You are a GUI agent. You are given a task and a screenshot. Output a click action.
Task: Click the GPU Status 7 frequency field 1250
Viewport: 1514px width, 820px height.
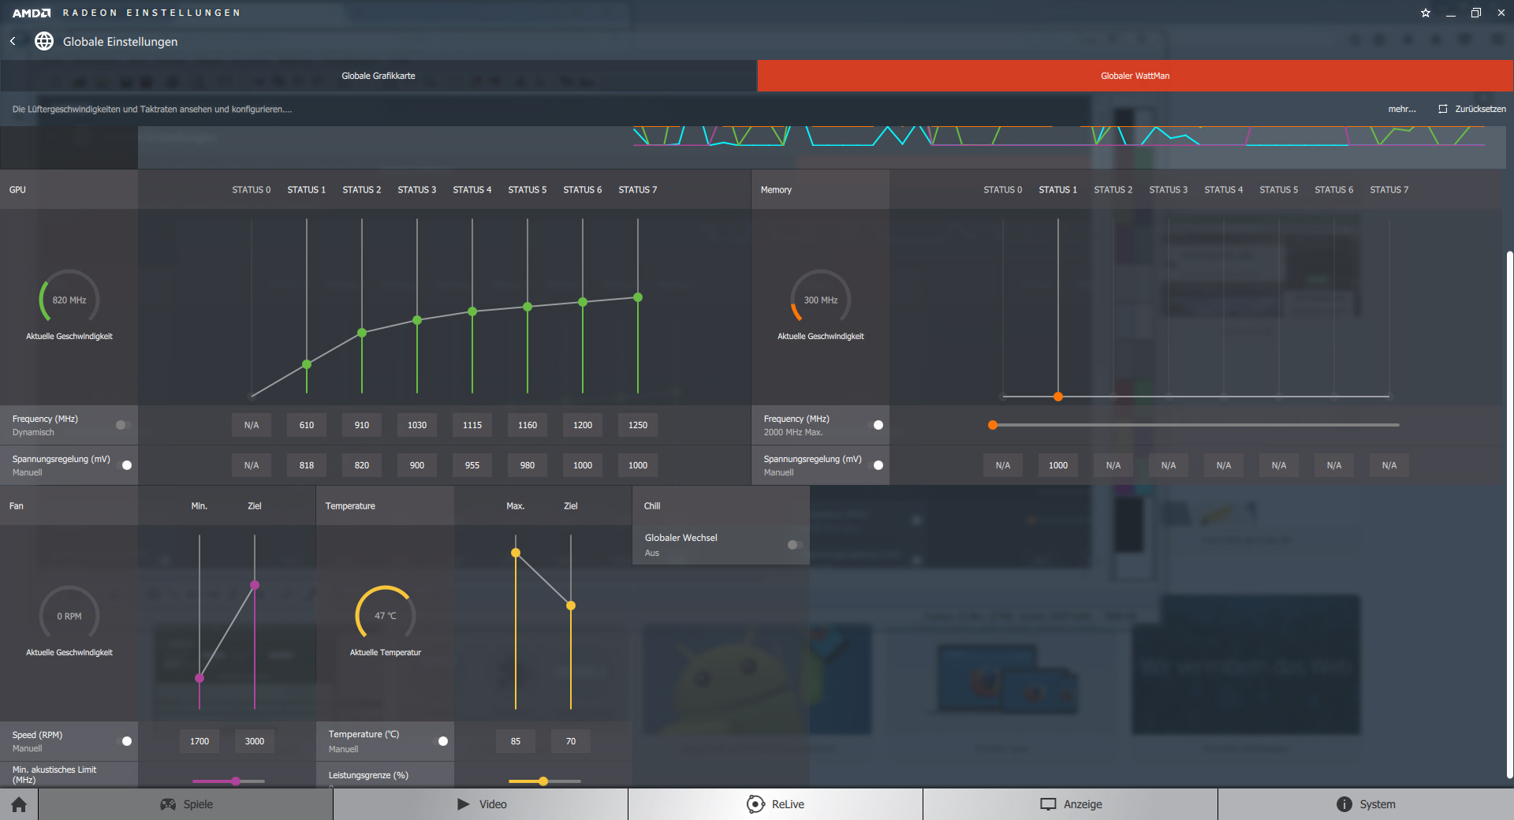(638, 425)
